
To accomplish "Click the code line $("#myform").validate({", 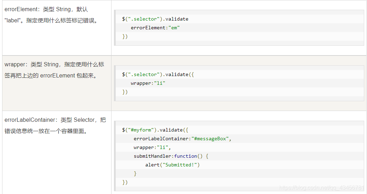I will 155,130.
